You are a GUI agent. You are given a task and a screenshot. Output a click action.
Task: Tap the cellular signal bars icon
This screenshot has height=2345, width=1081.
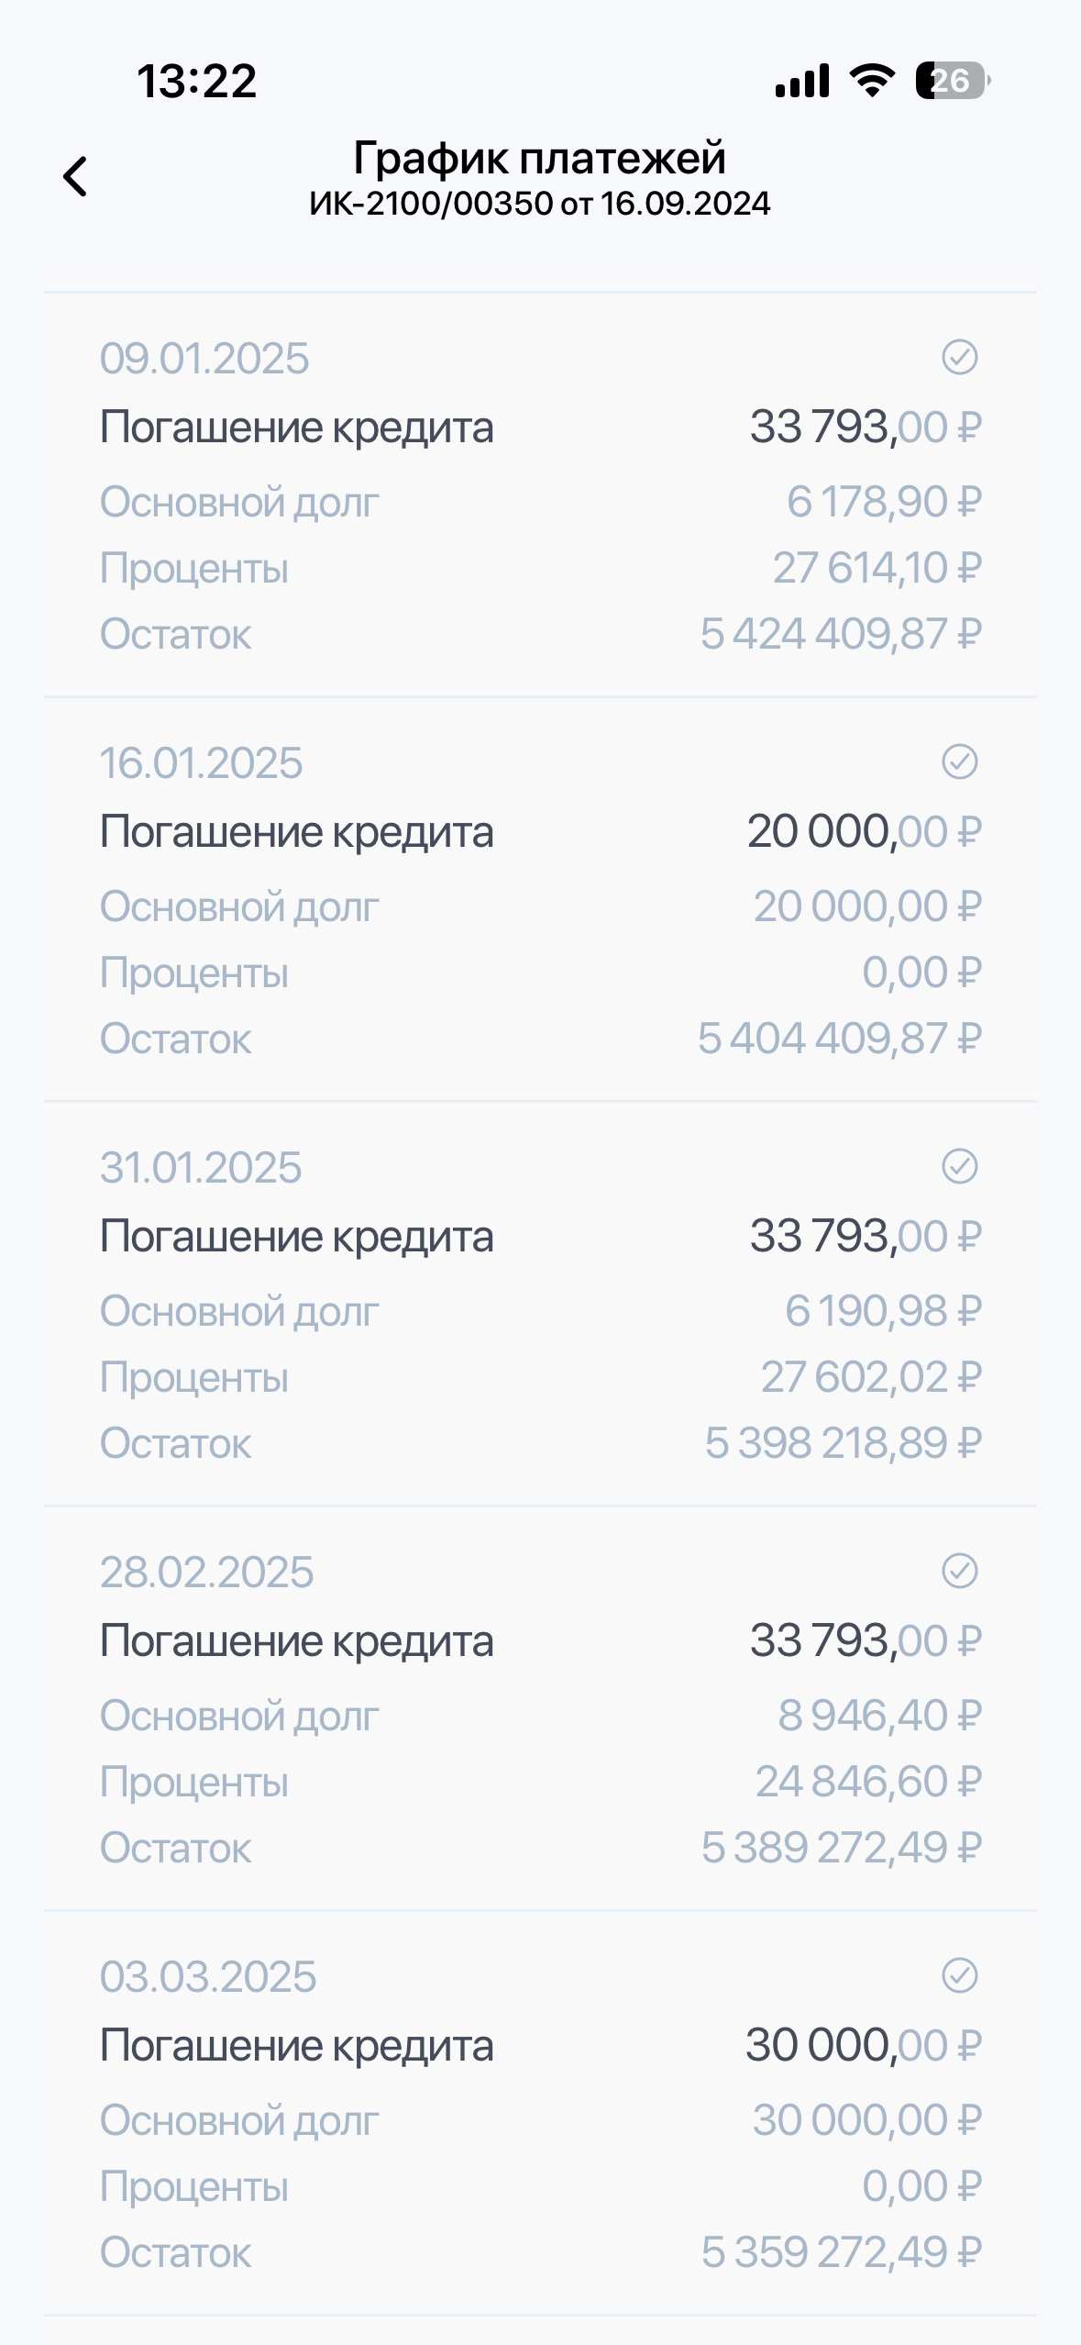click(x=802, y=81)
